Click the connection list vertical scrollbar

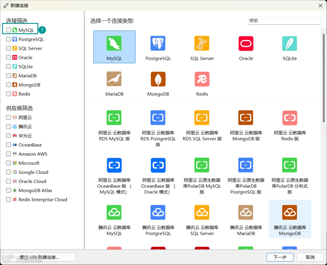tap(324, 78)
